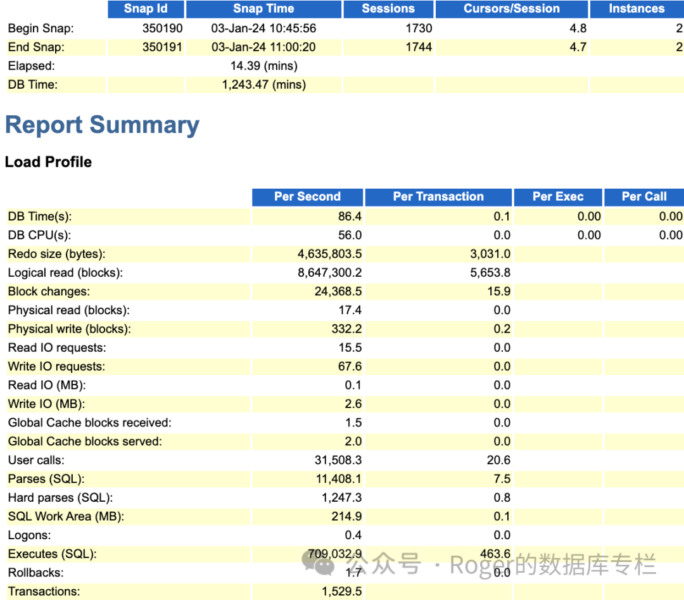Click Block changes per transaction 15.9
684x600 pixels.
click(x=499, y=291)
